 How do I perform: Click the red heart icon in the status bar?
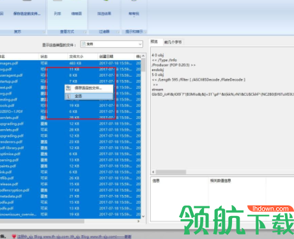14,236
